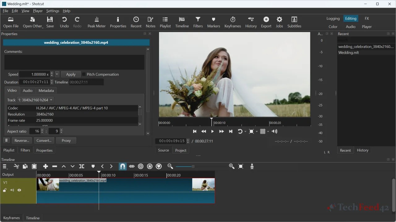Hide the V1 track video

click(19, 190)
